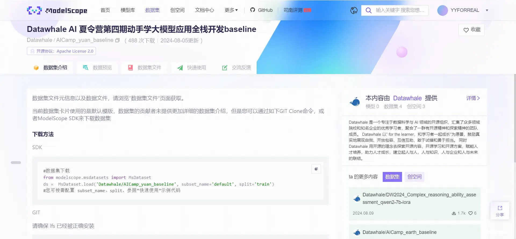This screenshot has height=239, width=516.
Task: Click the 收藏 button
Action: tap(471, 30)
